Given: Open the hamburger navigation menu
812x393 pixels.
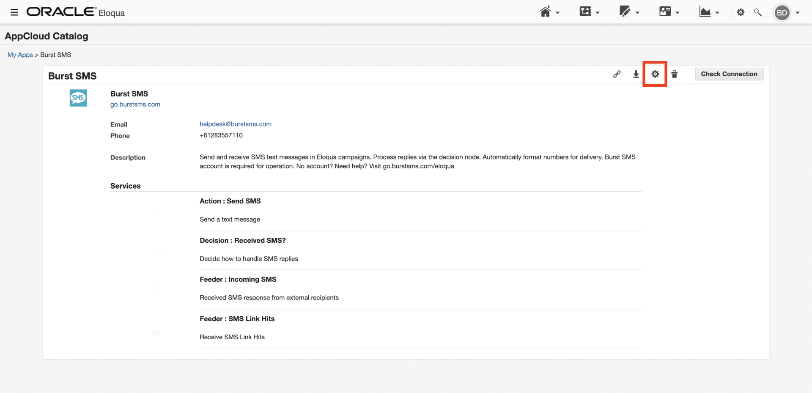Looking at the screenshot, I should [14, 12].
